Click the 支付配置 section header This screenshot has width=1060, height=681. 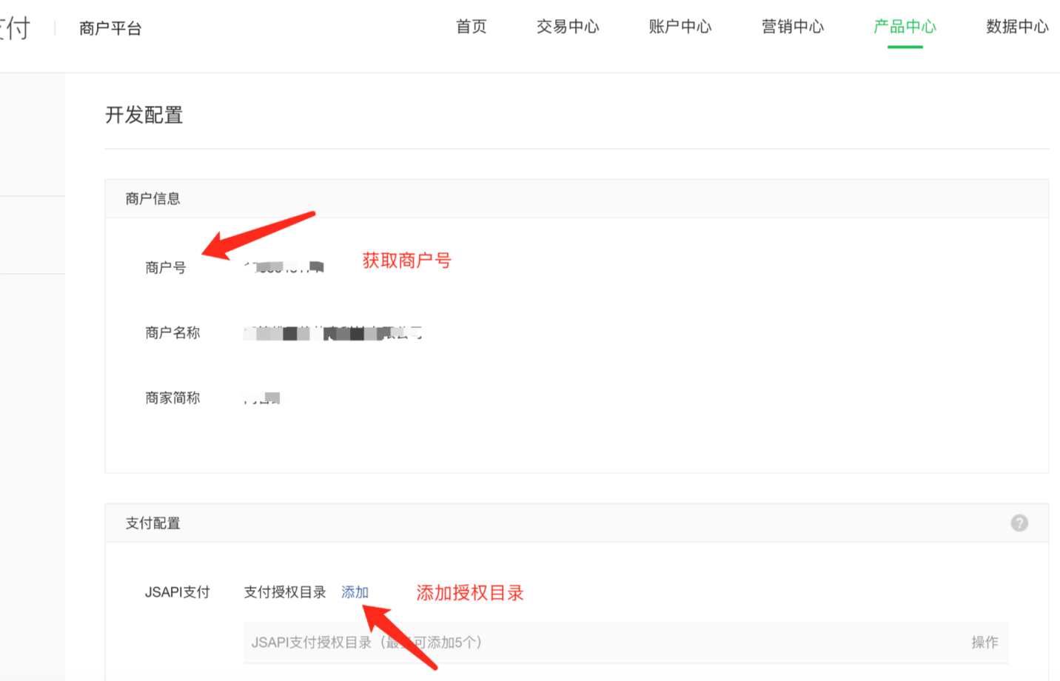coord(153,523)
